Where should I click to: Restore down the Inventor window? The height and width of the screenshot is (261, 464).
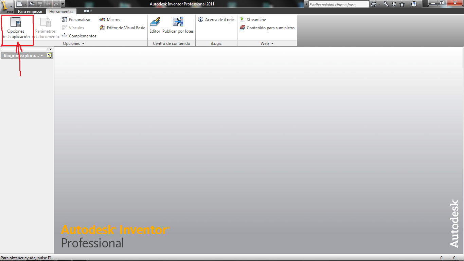[442, 3]
